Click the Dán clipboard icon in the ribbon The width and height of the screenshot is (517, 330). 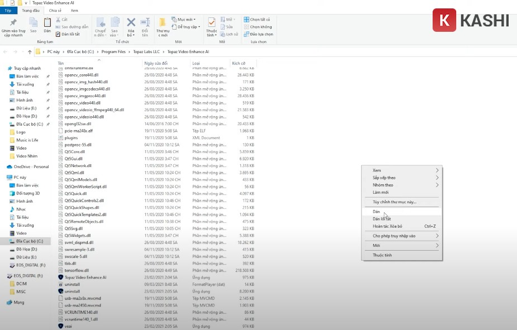[47, 23]
